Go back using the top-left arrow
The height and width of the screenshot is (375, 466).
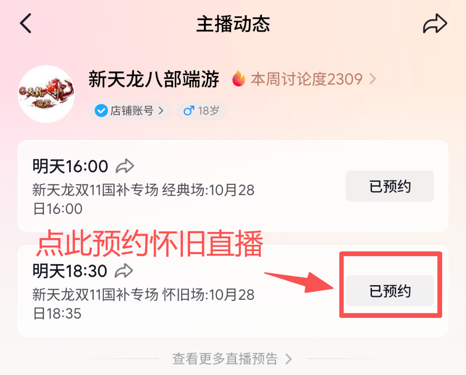25,23
